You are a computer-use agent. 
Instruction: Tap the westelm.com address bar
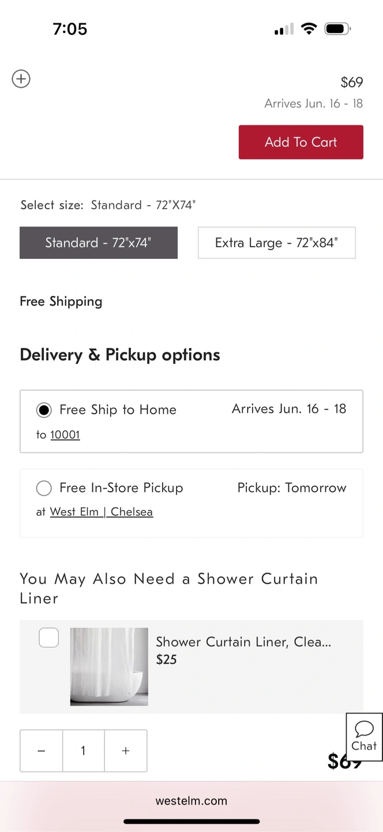tap(191, 801)
